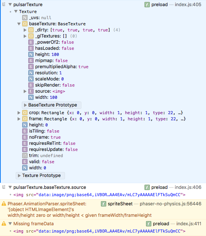Click the function icon beside spriteSheet
This screenshot has height=236, width=206.
click(x=104, y=204)
